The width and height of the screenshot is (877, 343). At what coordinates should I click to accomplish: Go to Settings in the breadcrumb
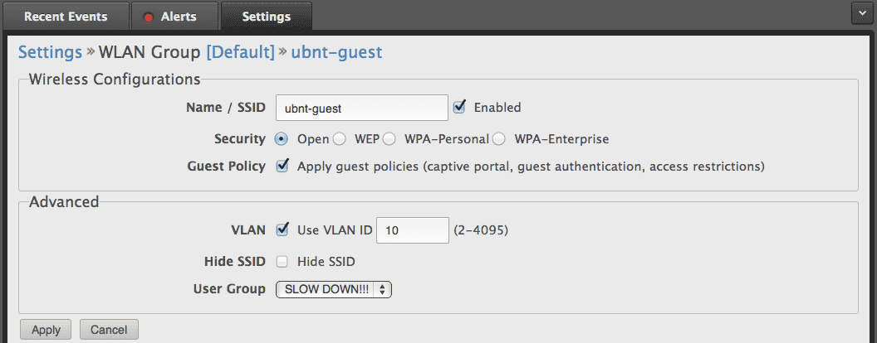click(x=50, y=52)
